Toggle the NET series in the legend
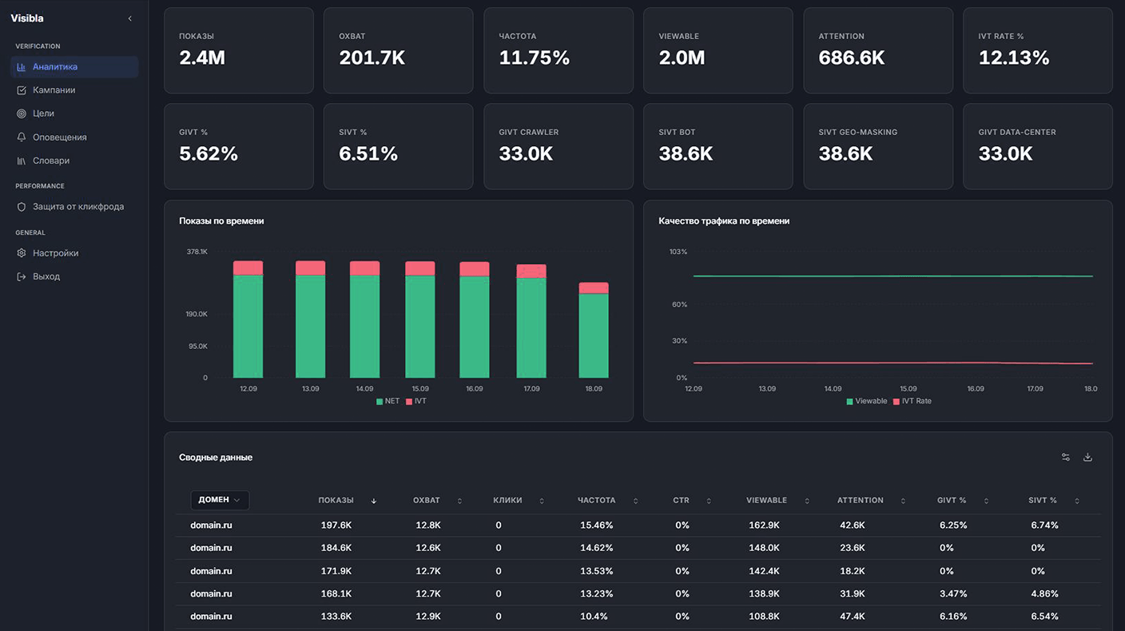1125x631 pixels. pos(388,401)
